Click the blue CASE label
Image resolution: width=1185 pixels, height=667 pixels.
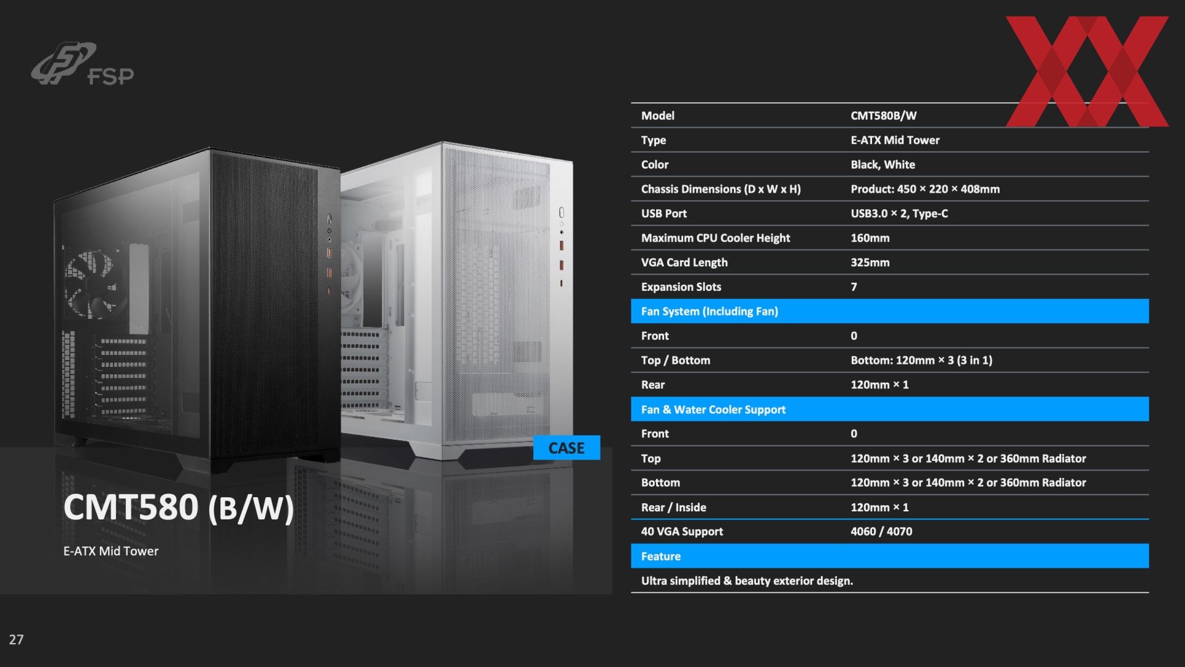pyautogui.click(x=566, y=448)
